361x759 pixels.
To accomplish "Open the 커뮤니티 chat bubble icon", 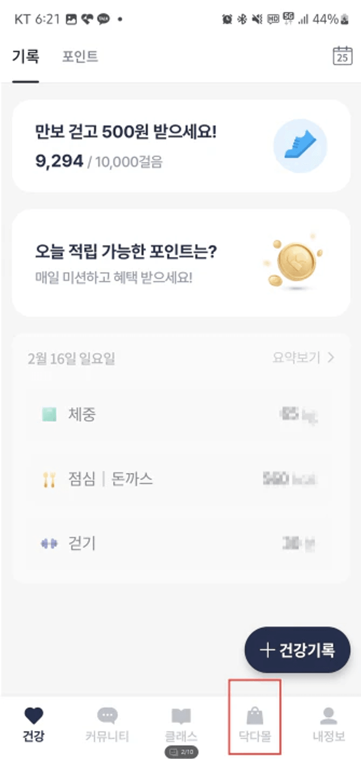I will coord(107,717).
